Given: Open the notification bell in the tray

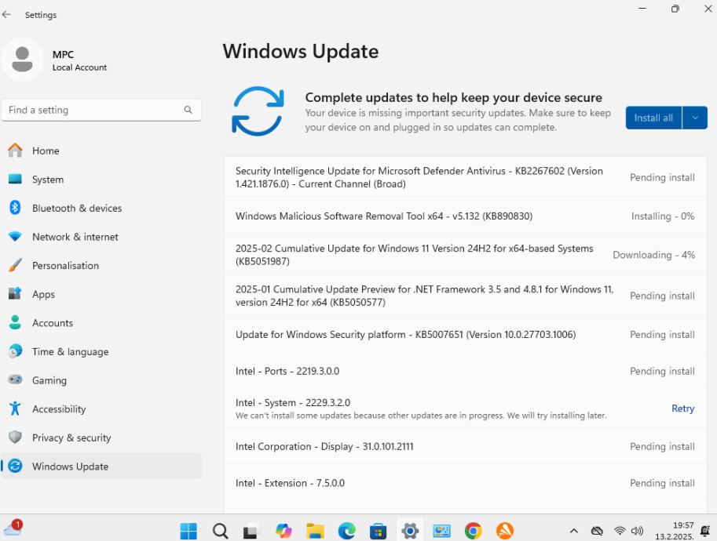Looking at the screenshot, I should (705, 531).
